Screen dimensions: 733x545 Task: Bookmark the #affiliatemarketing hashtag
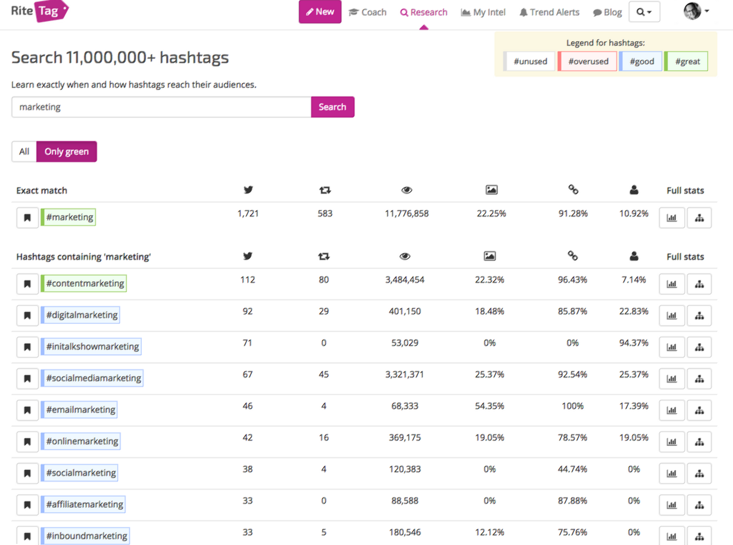pyautogui.click(x=27, y=505)
